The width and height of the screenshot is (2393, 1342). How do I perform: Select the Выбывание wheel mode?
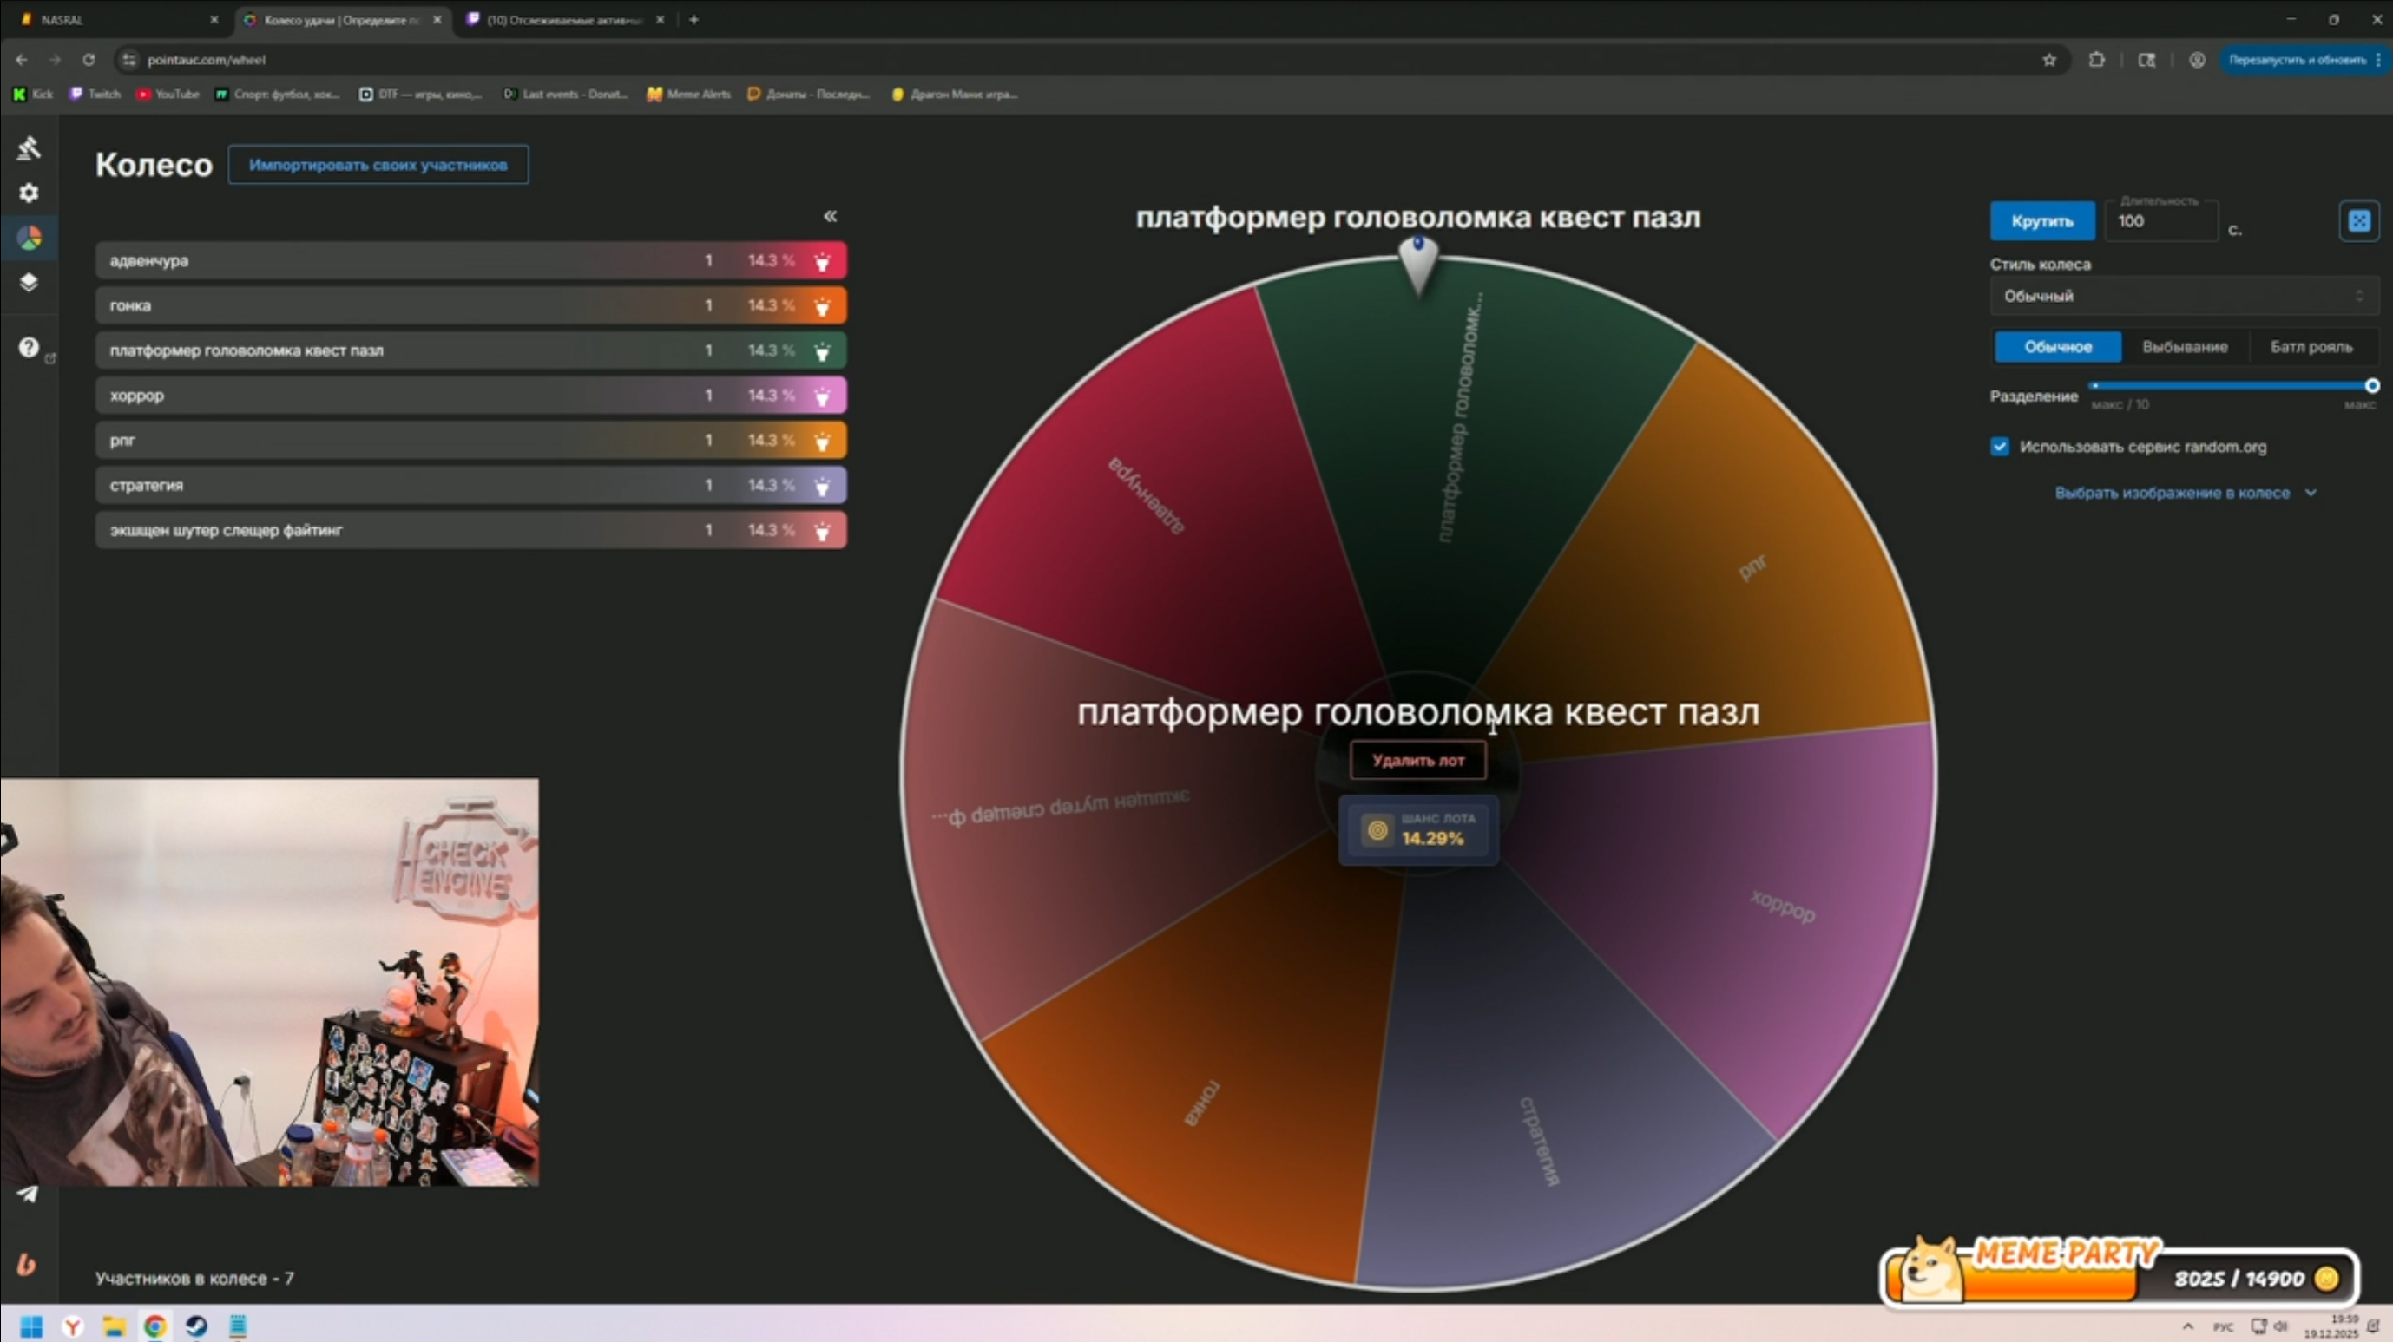coord(2184,347)
